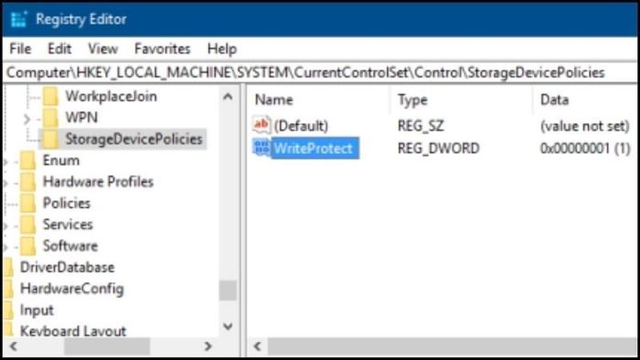The height and width of the screenshot is (360, 640).
Task: Click the Hardware Profiles folder icon
Action: pos(28,182)
